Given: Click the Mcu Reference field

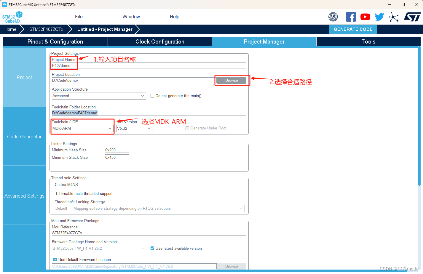Looking at the screenshot, I should click(x=149, y=233).
